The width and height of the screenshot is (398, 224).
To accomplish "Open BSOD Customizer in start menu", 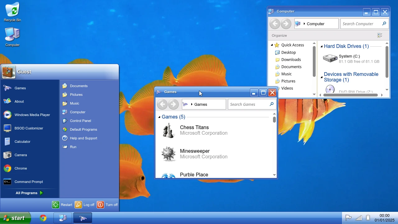I will pos(30,128).
